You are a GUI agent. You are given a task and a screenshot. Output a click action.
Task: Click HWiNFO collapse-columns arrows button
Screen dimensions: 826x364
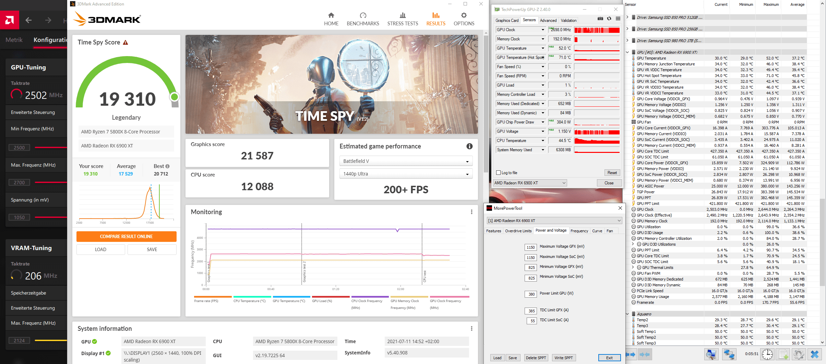click(x=645, y=355)
